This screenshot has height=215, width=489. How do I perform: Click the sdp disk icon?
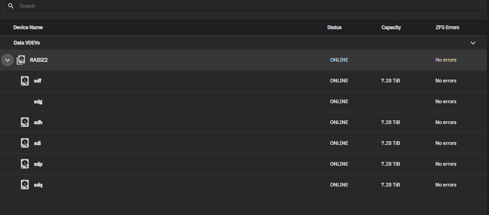(24, 164)
